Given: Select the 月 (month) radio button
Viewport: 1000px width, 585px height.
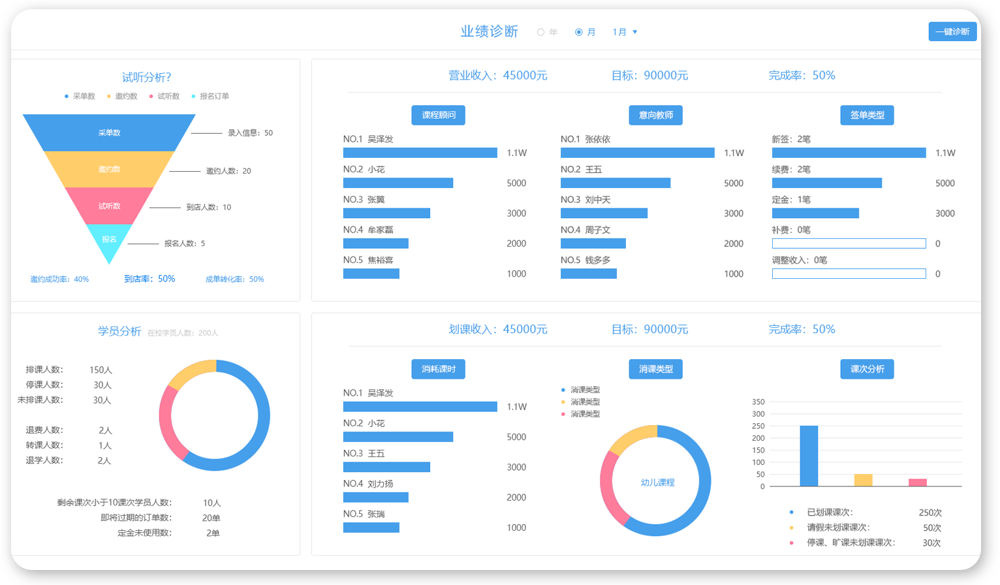Looking at the screenshot, I should click(578, 32).
